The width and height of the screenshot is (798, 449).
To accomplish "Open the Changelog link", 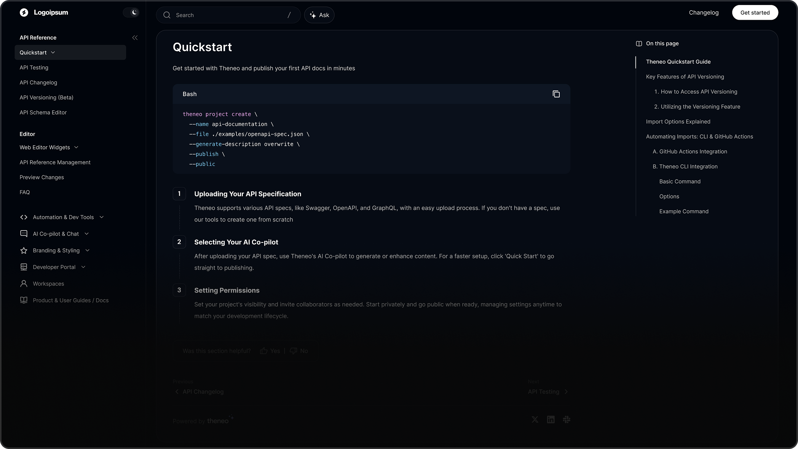I will click(704, 13).
